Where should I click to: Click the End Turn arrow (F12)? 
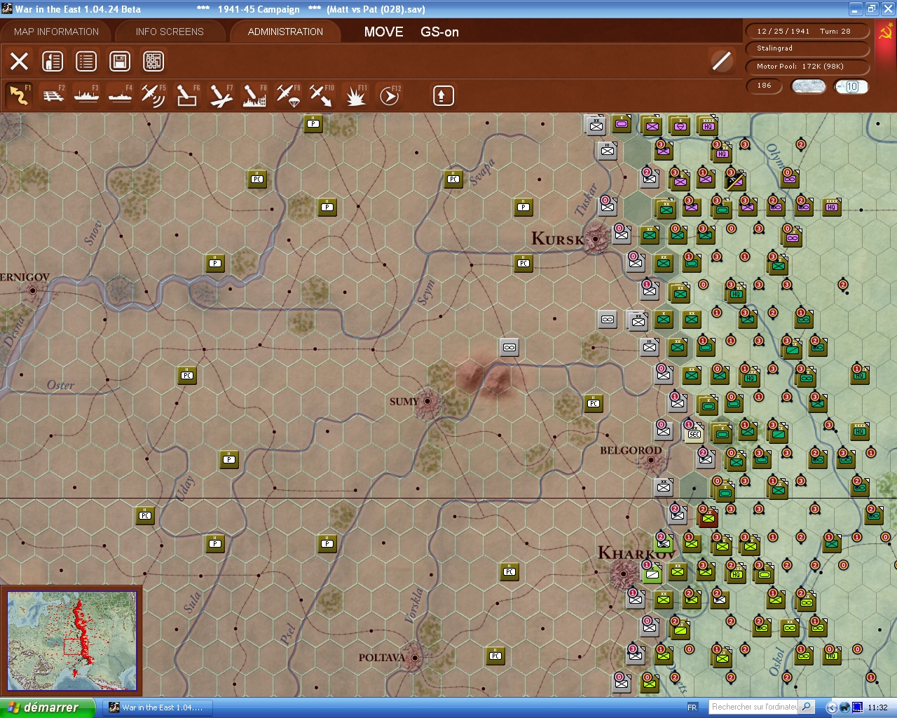coord(389,95)
